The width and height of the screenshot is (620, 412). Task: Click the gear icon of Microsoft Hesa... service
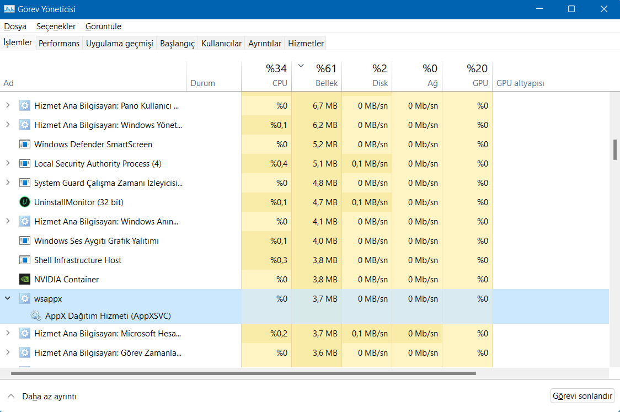pos(24,333)
